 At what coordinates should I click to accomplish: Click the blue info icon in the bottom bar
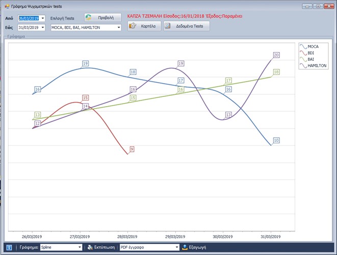tap(9, 247)
